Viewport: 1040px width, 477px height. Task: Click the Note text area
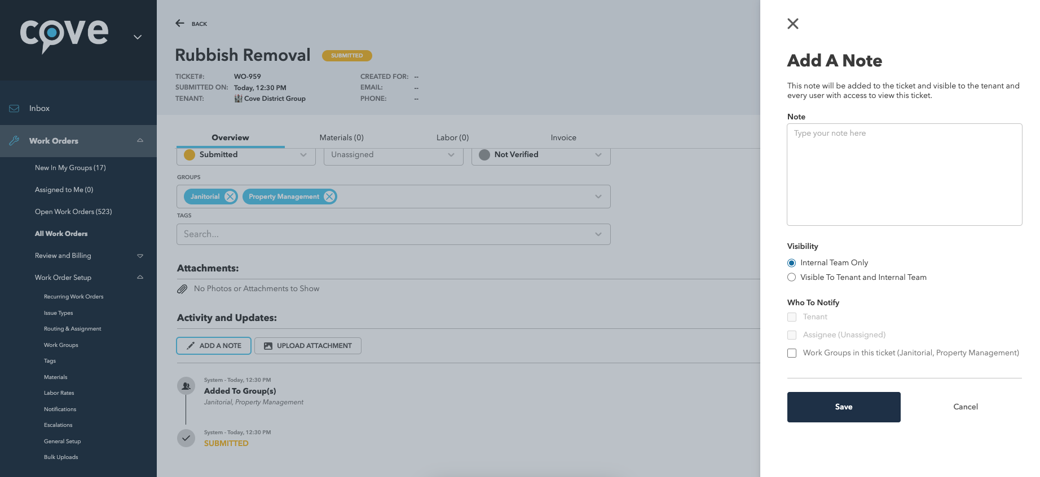(x=905, y=175)
